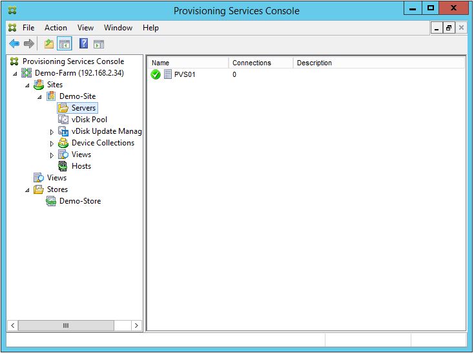
Task: Expand the Views node under Demo-Site
Action: point(52,155)
